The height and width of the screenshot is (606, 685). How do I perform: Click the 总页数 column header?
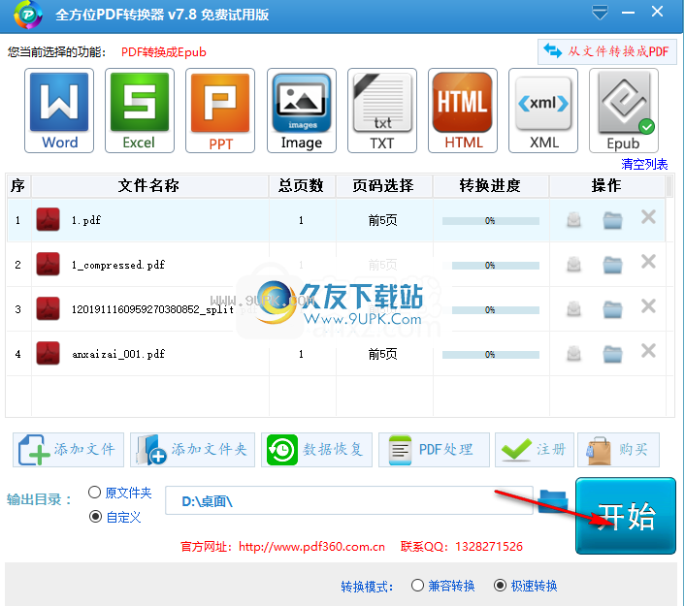coord(302,185)
